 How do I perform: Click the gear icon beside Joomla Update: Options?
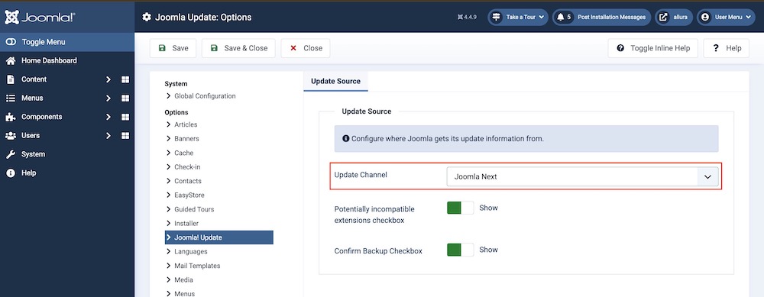(x=147, y=17)
